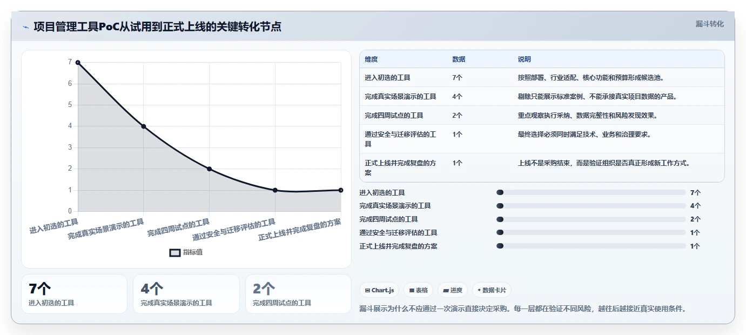
Task: Click the chart point for 正式上线并完成复盘的方案
Action: point(341,190)
